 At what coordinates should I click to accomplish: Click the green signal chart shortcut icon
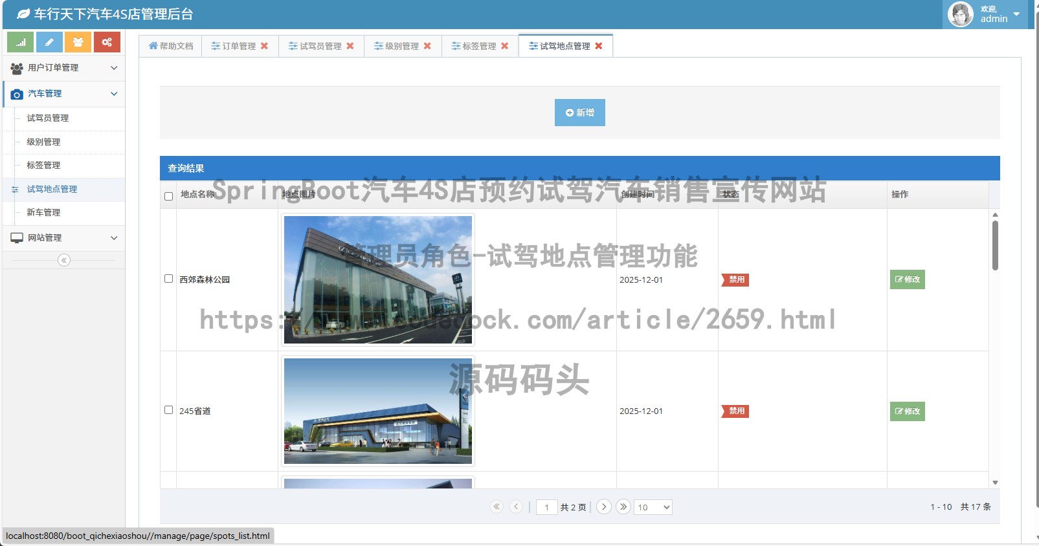[x=20, y=42]
